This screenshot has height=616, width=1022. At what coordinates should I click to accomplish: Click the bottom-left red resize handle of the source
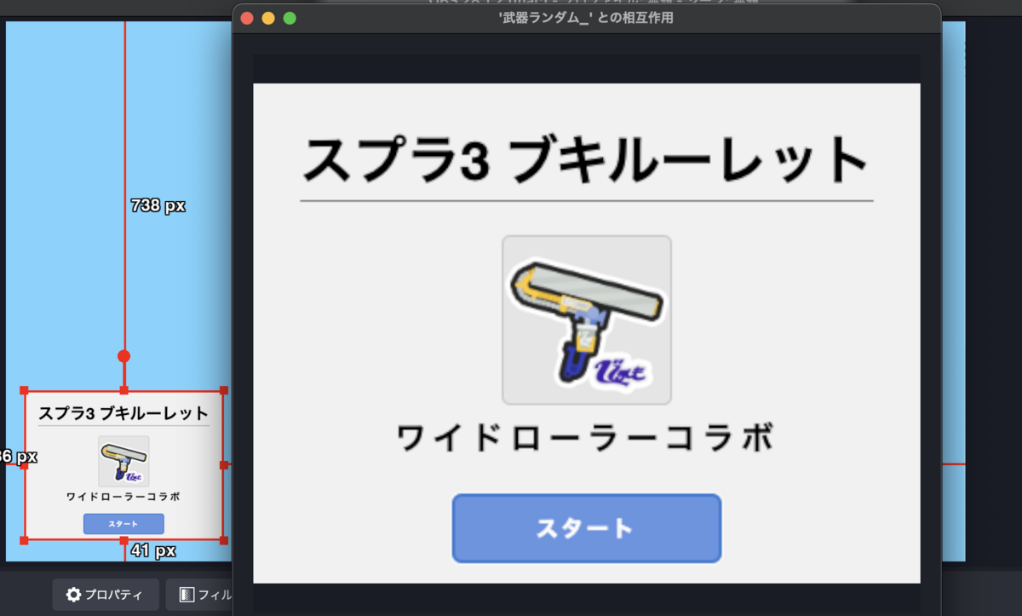(x=24, y=540)
